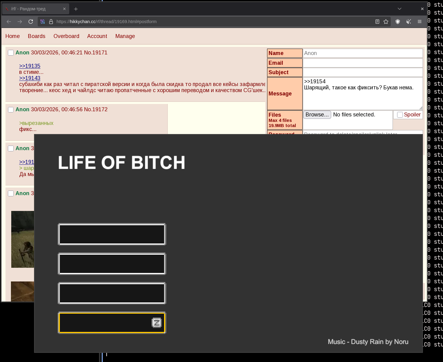Tick checkbox for post No.19172
The width and height of the screenshot is (443, 362).
(x=11, y=110)
